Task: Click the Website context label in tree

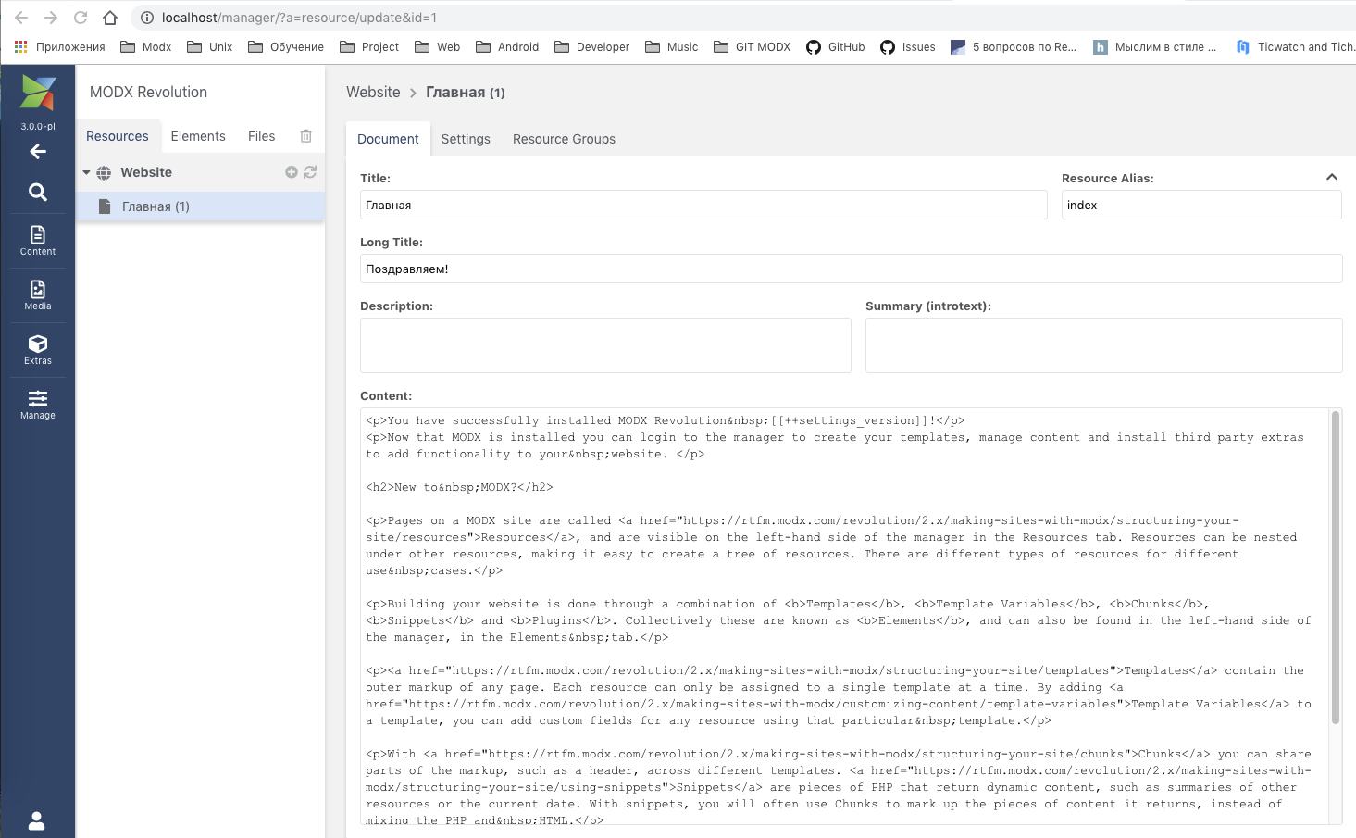Action: click(146, 172)
